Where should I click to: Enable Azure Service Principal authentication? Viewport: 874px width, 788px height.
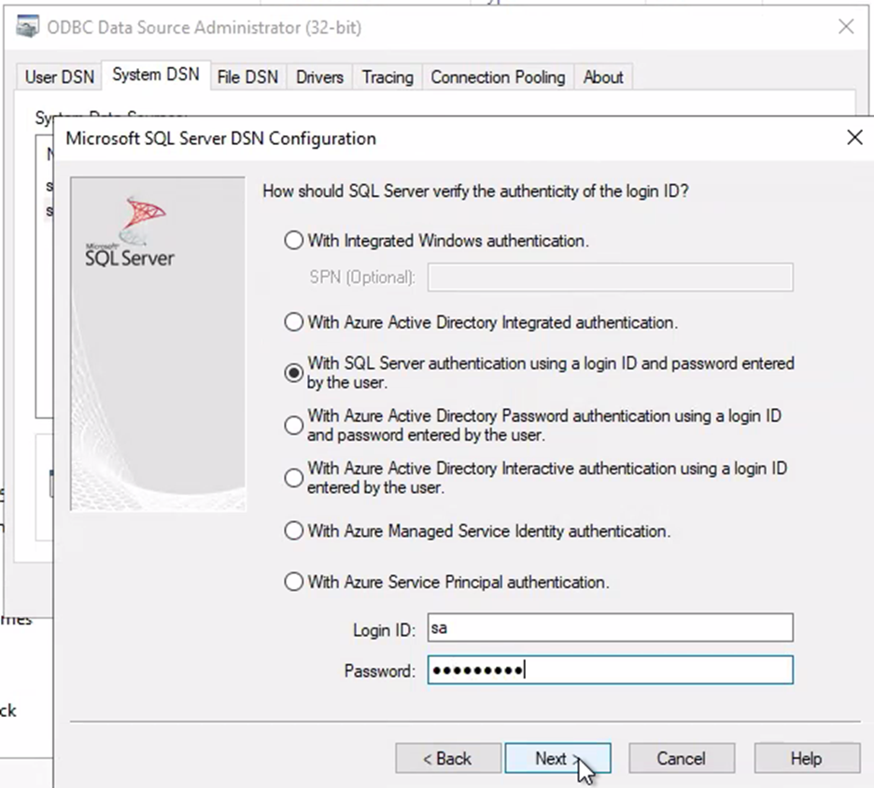pos(293,582)
